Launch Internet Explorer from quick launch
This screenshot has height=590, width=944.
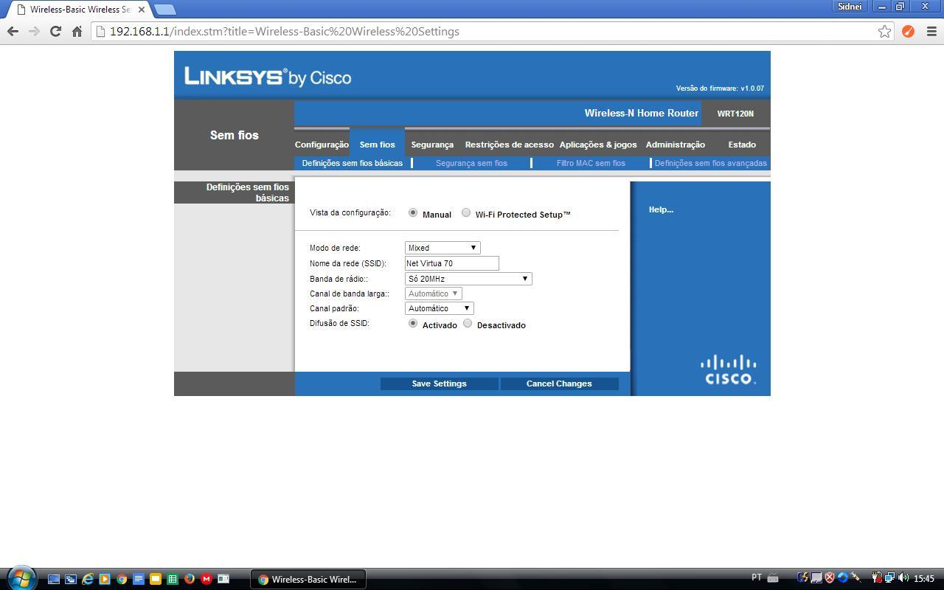click(x=88, y=579)
